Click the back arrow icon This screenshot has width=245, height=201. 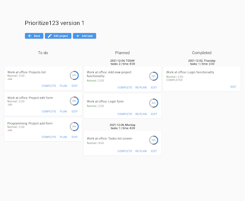click(x=30, y=36)
